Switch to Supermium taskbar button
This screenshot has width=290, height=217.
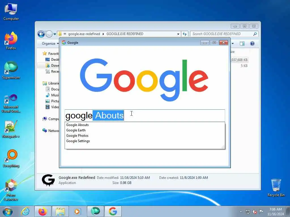(95, 211)
